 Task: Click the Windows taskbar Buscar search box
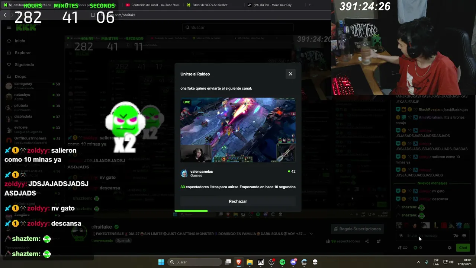click(x=194, y=262)
